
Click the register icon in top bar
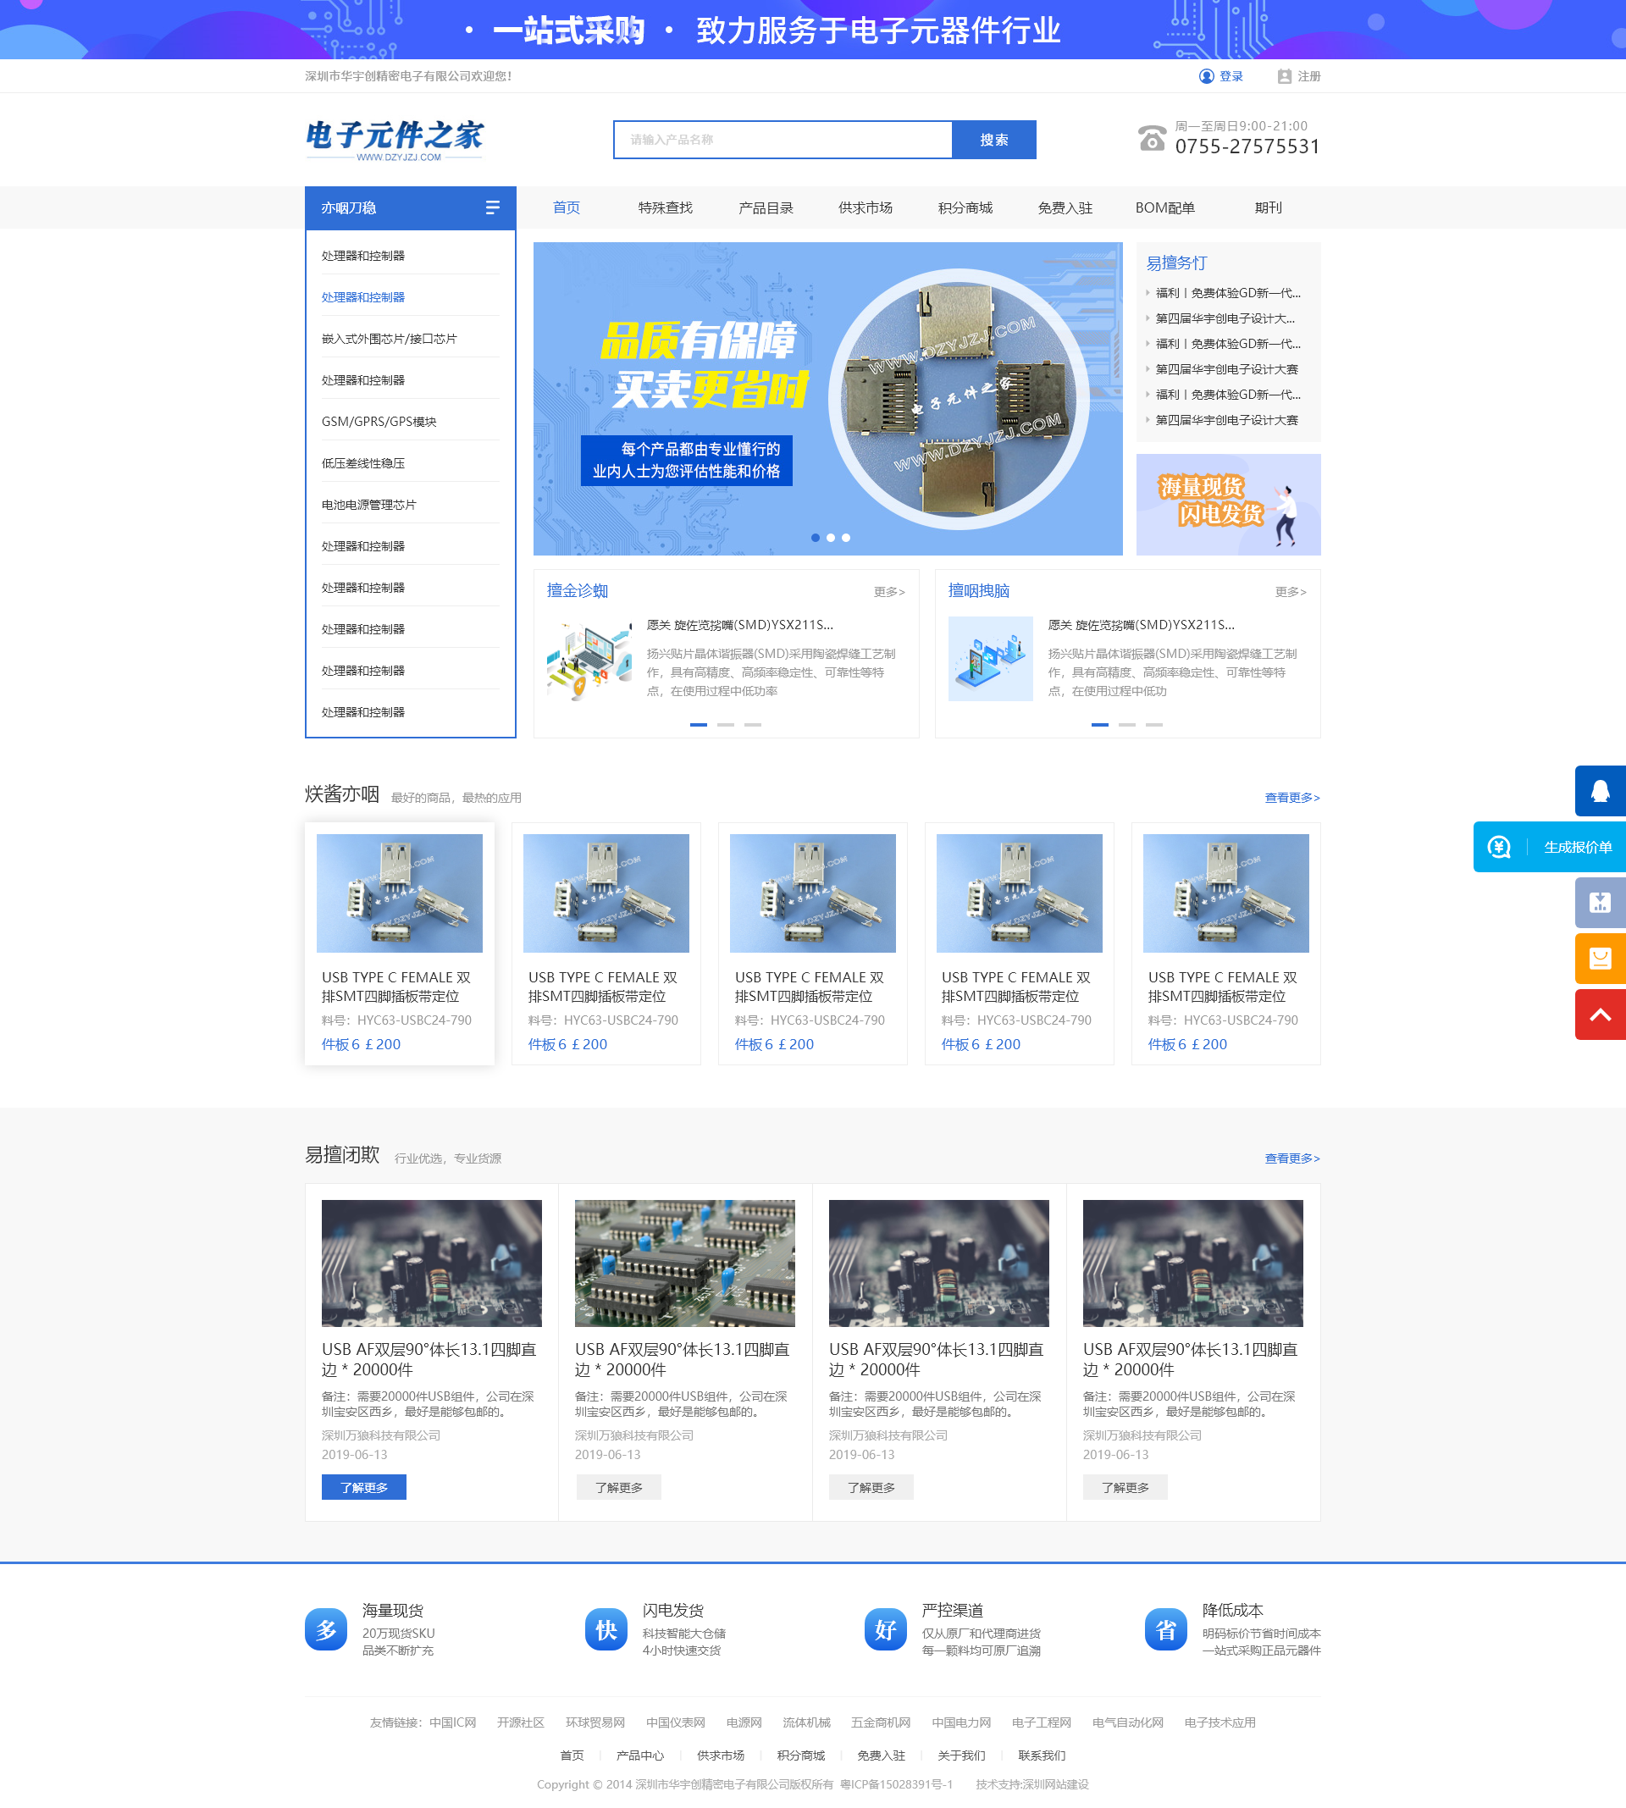tap(1284, 76)
